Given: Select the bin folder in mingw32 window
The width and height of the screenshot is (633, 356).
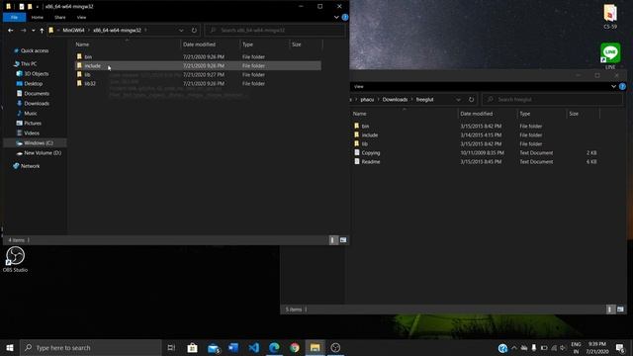Looking at the screenshot, I should point(198,57).
